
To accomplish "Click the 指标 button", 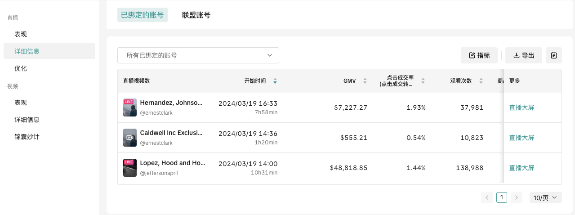I will 479,55.
